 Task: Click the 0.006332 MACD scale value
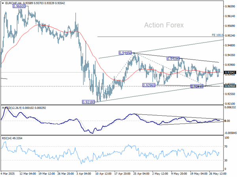coord(230,107)
